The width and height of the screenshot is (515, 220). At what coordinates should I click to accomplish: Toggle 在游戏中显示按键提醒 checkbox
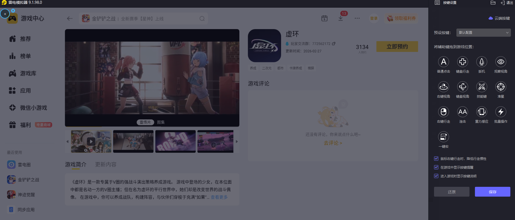[x=436, y=167]
